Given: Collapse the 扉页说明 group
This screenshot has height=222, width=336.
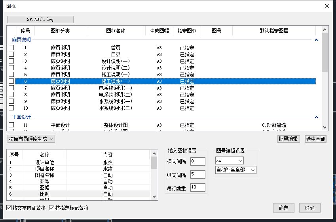Looking at the screenshot, I should [x=316, y=40].
